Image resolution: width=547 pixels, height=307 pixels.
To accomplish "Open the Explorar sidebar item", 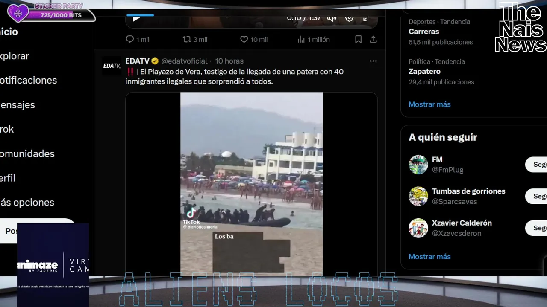I will point(15,56).
